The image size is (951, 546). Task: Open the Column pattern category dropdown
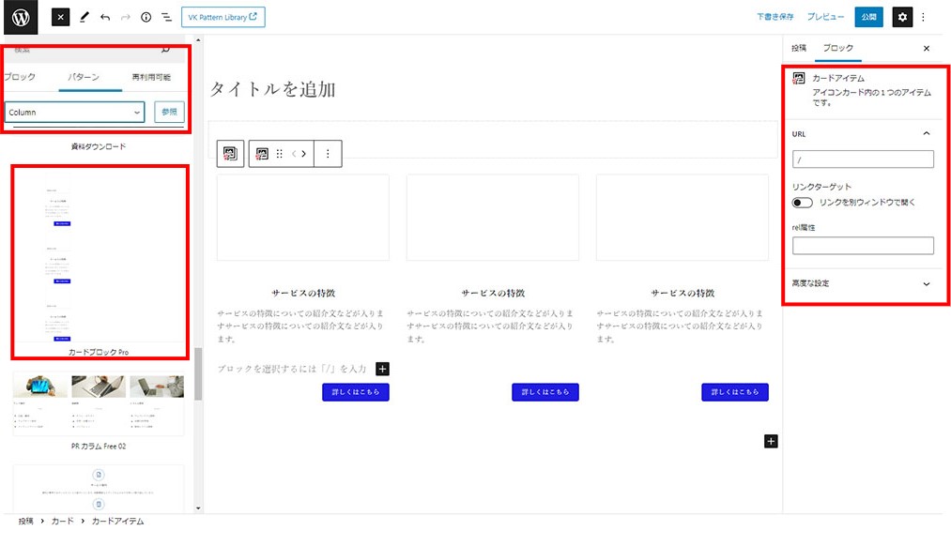pyautogui.click(x=74, y=113)
